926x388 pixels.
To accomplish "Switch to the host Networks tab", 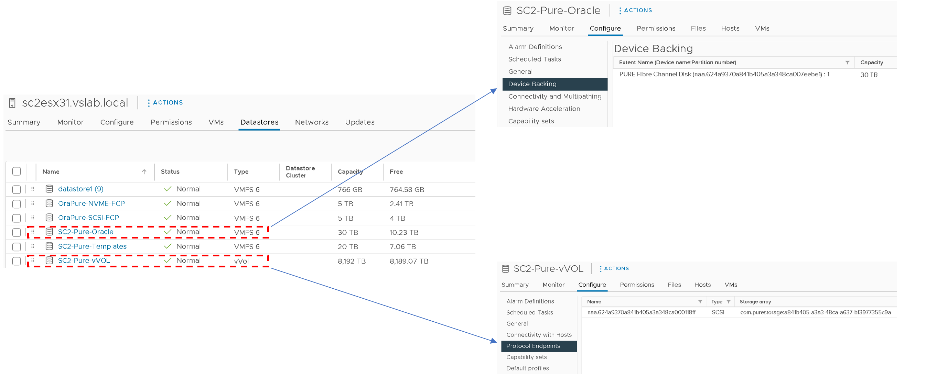I will (311, 122).
